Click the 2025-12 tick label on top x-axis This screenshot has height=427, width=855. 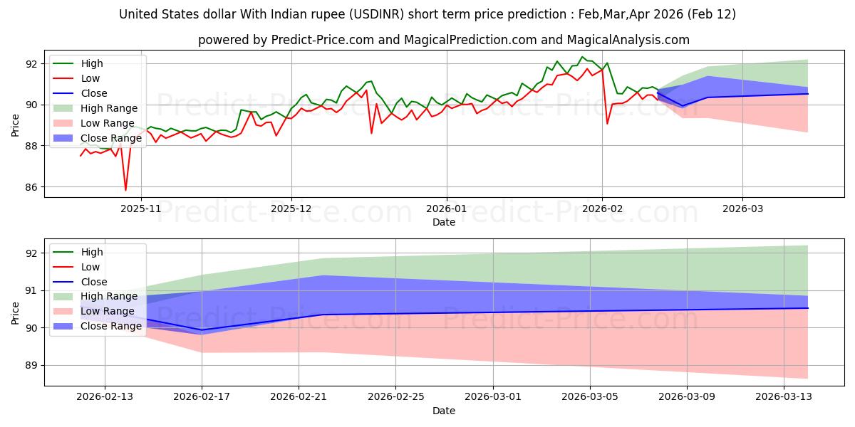point(291,209)
